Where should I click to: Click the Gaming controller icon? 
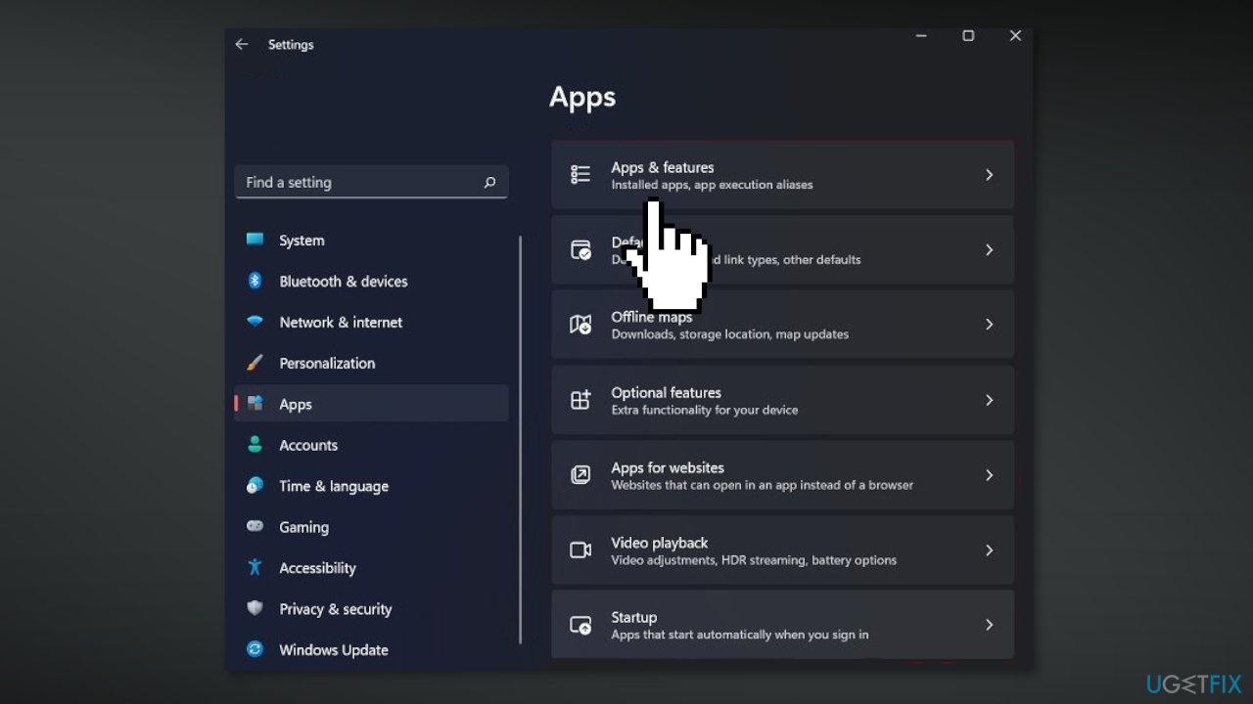coord(255,527)
